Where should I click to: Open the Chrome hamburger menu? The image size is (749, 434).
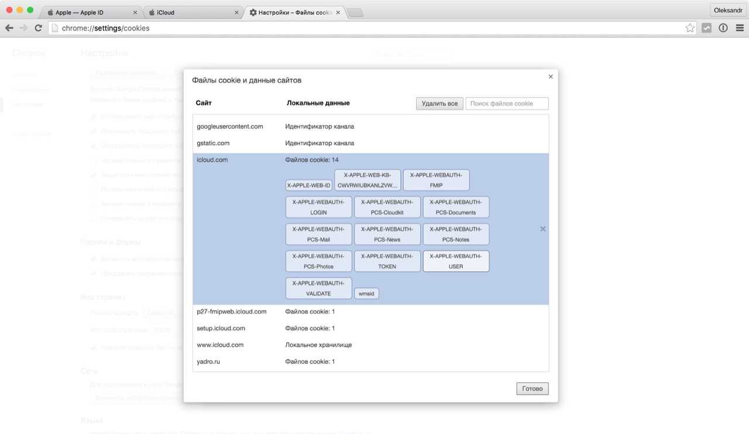point(739,28)
